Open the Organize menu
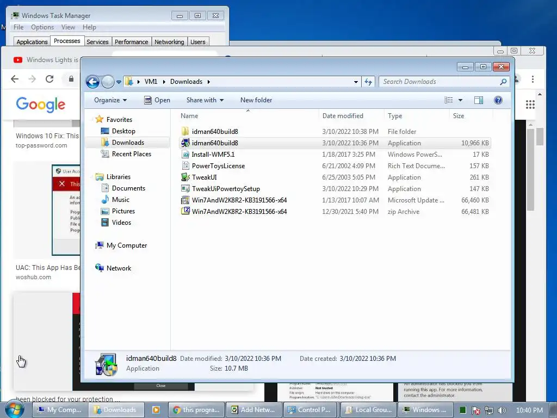The height and width of the screenshot is (418, 557). [110, 100]
